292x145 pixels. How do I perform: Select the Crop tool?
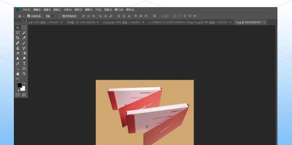(x=17, y=38)
